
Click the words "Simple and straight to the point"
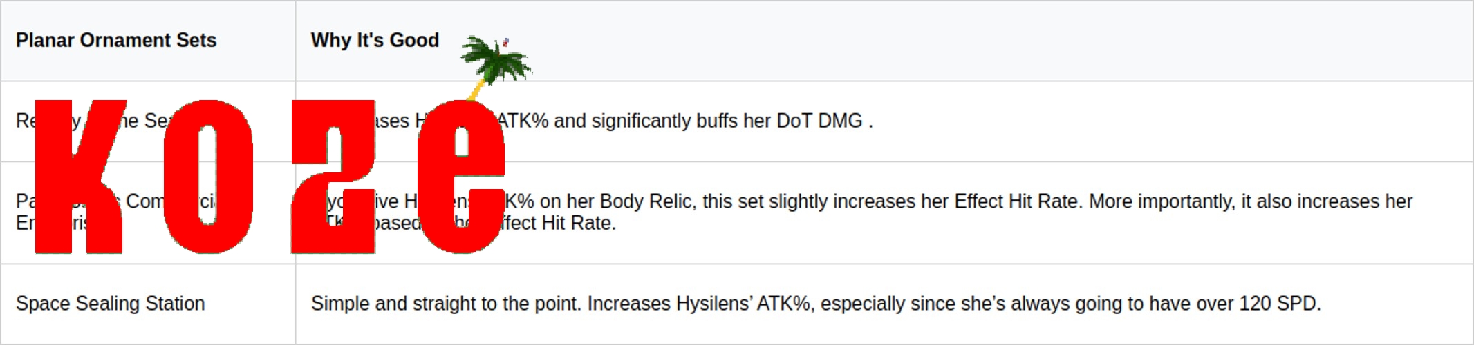point(445,304)
